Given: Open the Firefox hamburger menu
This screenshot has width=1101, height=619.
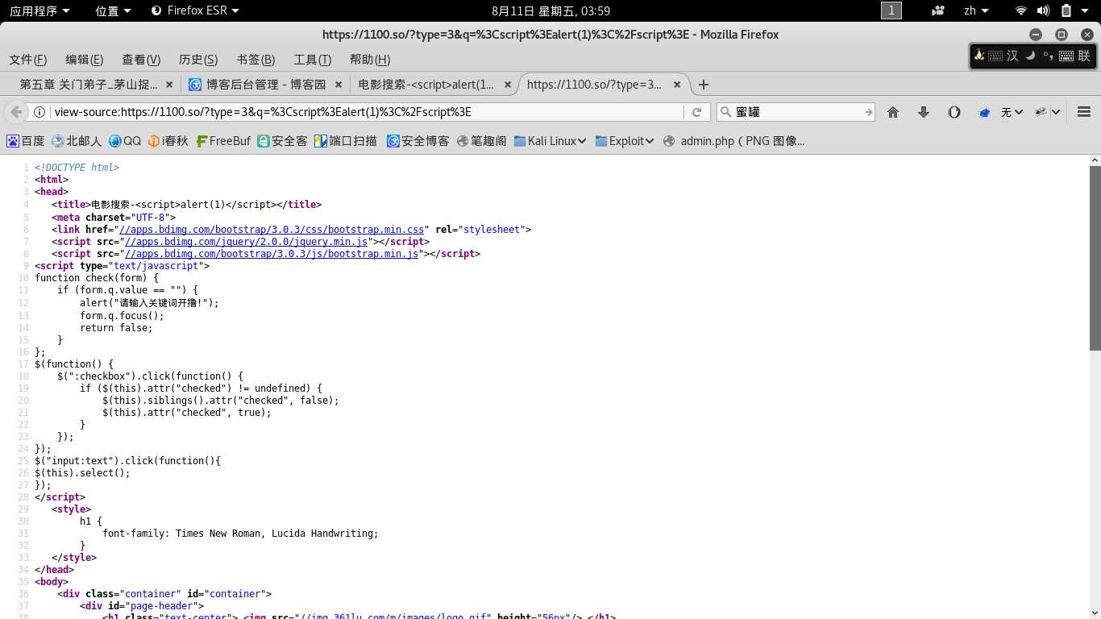Looking at the screenshot, I should tap(1084, 112).
